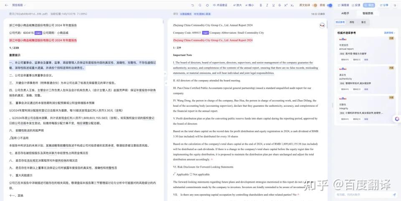Screen dimensions: 401x201
Task: Apply superscript formatting
Action: 286,5
